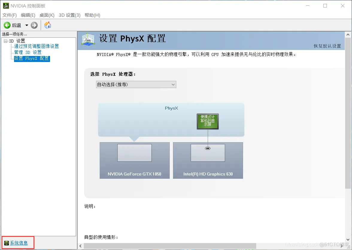Maximize the NVIDIA control panel window
This screenshot has height=250, width=352.
click(325, 6)
